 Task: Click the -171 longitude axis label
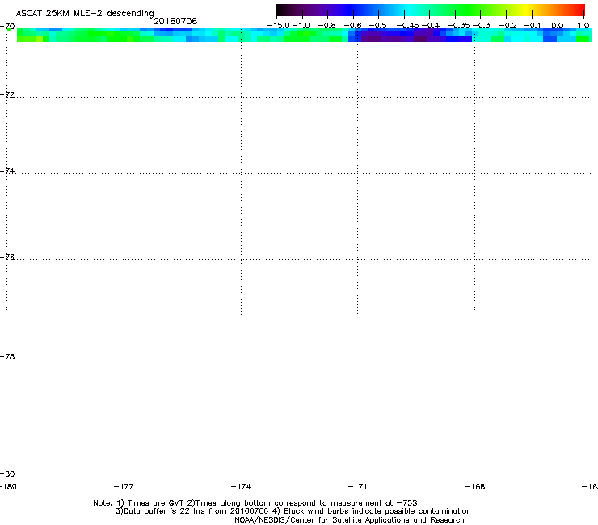click(357, 486)
